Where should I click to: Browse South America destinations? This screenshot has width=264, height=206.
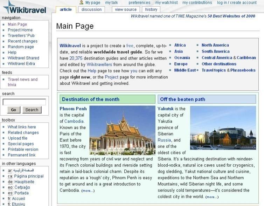(216, 51)
